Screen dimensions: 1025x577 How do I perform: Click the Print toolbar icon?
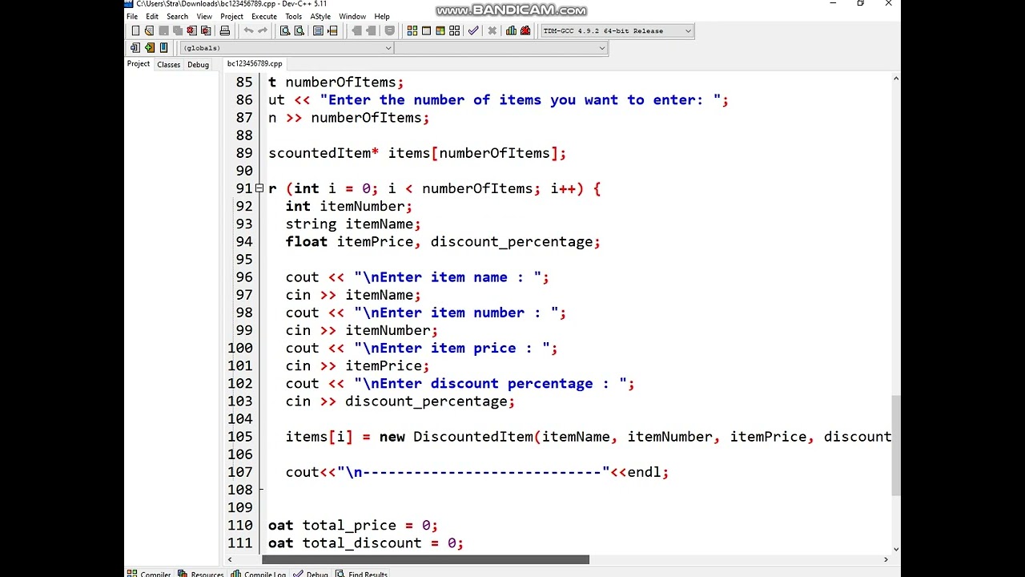pos(225,30)
